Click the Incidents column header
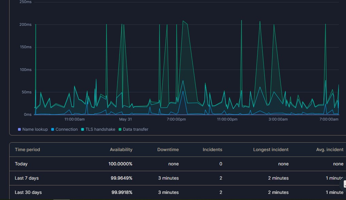 point(212,149)
